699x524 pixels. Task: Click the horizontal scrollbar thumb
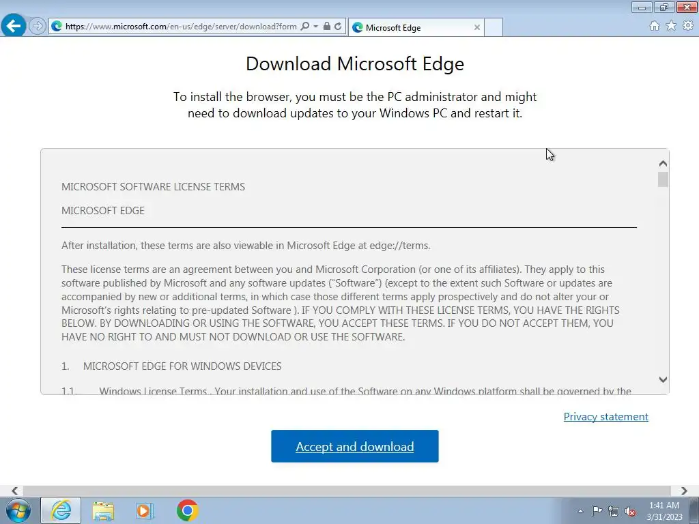point(347,491)
